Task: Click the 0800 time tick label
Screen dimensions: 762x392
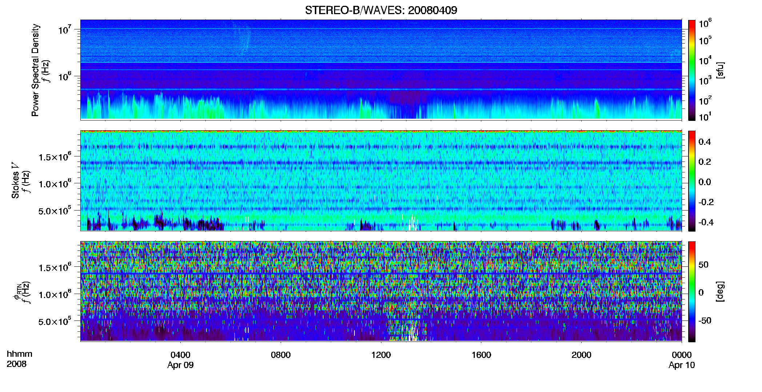Action: 281,355
